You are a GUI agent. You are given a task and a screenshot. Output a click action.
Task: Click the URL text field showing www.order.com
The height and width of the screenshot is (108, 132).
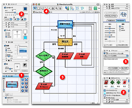(116, 62)
